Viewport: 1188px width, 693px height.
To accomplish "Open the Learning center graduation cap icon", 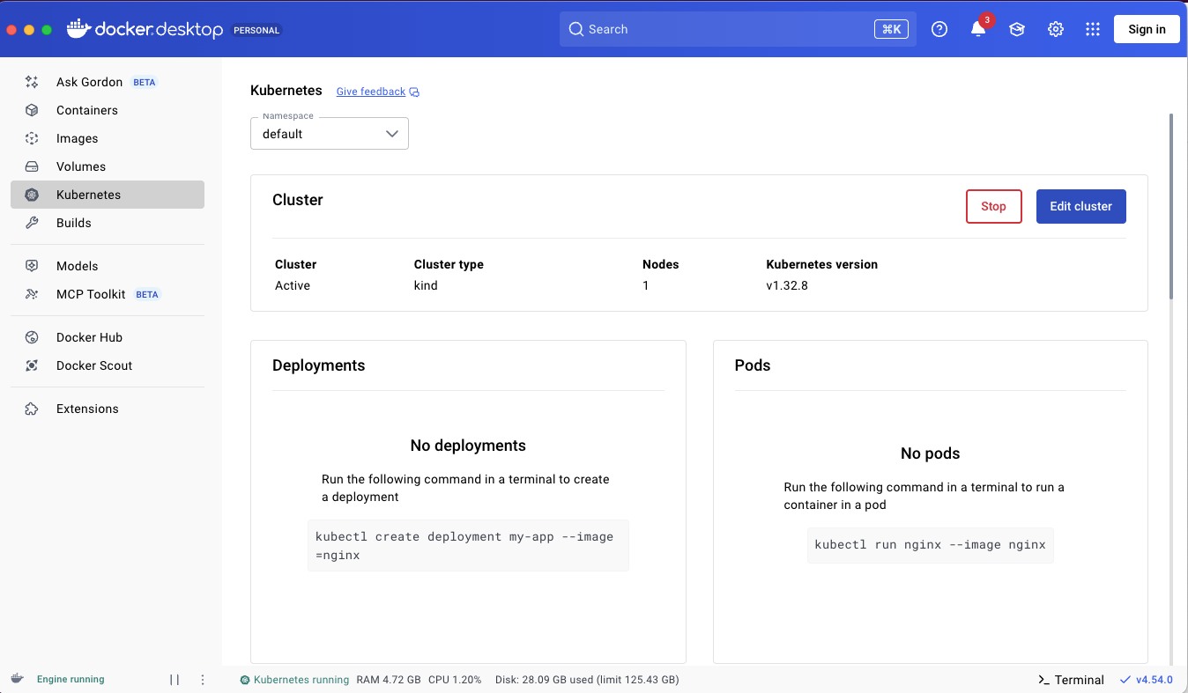I will [x=1017, y=29].
